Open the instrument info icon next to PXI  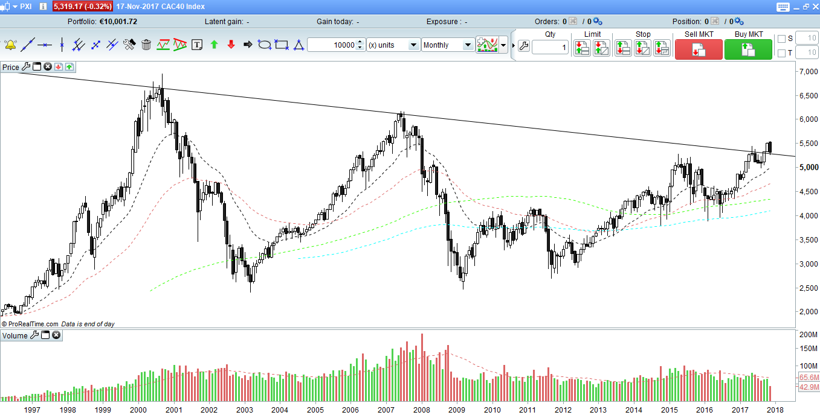click(42, 7)
